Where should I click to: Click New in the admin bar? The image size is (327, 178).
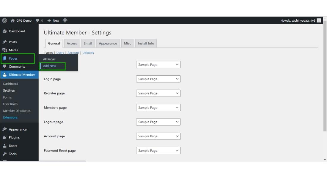coord(56,20)
